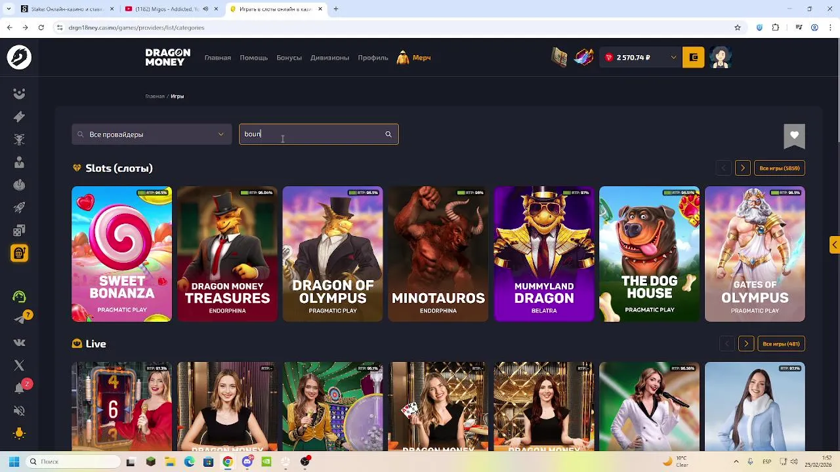The image size is (840, 472).
Task: Show previous slots with the left arrow
Action: (x=724, y=168)
